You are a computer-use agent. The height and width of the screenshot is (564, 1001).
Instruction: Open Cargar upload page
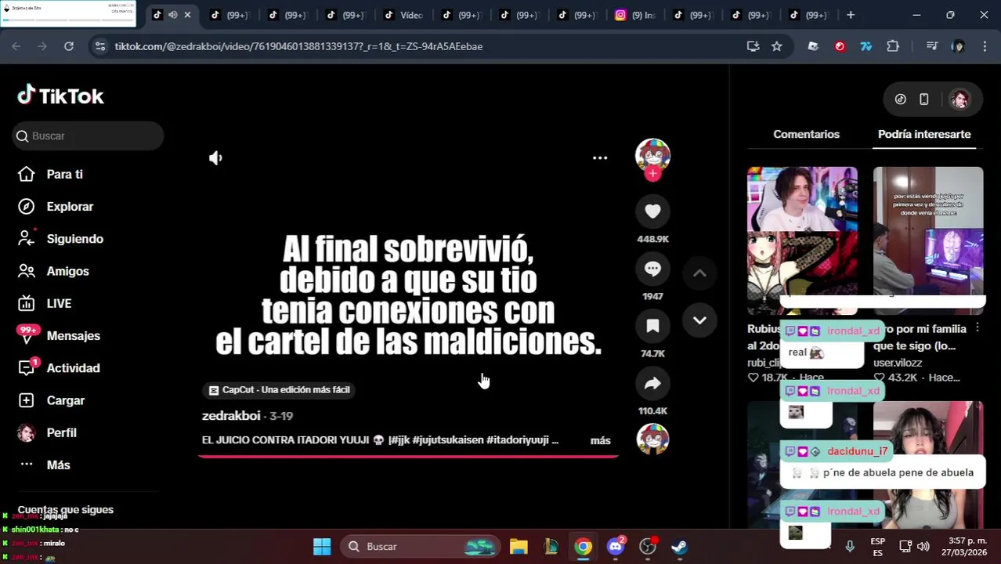pos(65,400)
